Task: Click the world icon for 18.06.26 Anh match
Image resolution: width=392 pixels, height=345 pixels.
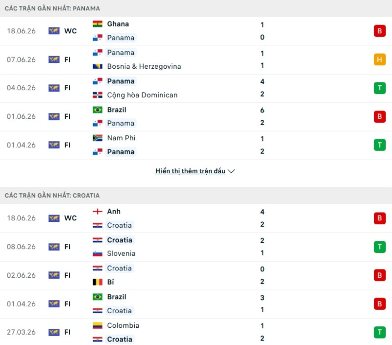Action: 54,218
